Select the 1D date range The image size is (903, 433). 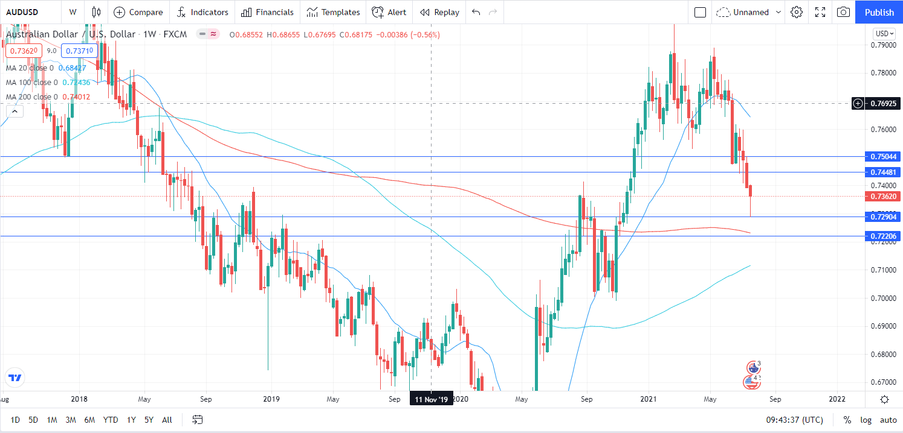(x=15, y=419)
